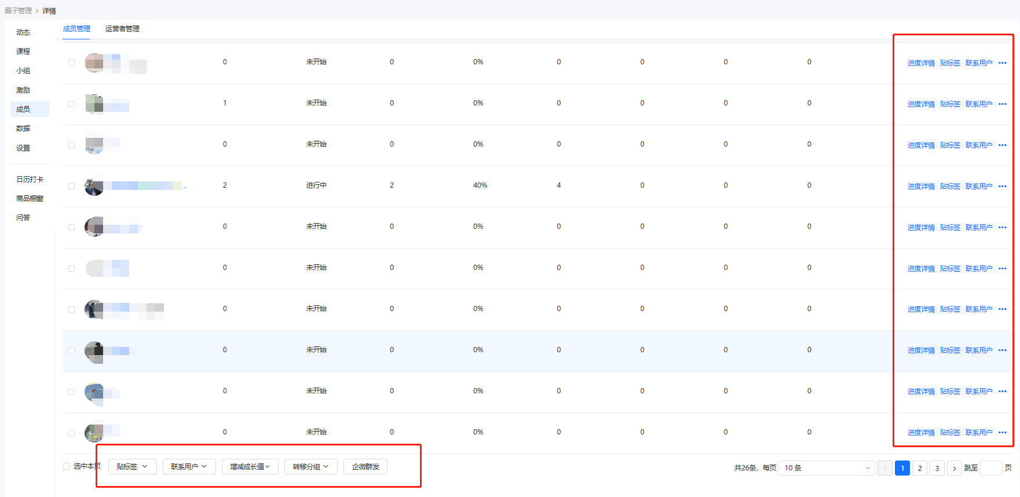Select 成员 in the sidebar
The image size is (1020, 497).
point(30,109)
